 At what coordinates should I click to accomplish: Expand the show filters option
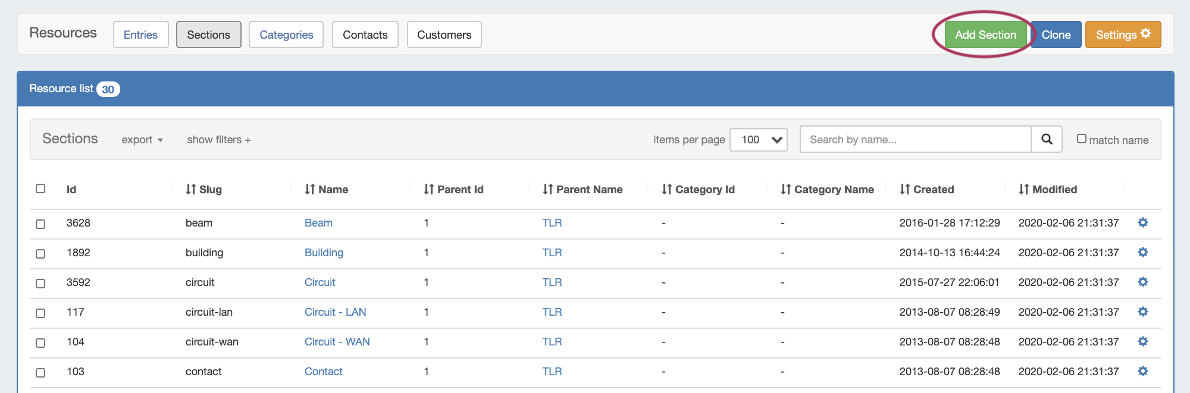(x=218, y=140)
